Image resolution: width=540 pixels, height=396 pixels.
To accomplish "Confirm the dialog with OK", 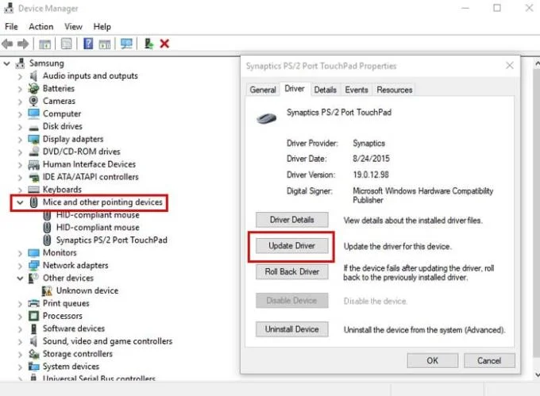I will [432, 360].
